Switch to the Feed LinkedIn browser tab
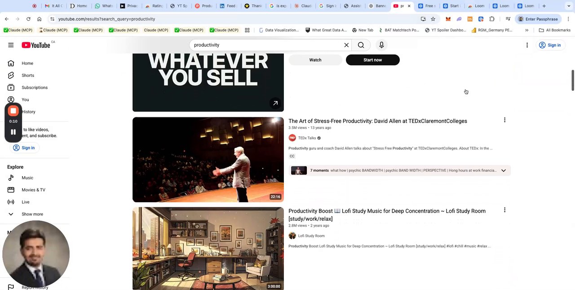Viewport: 575px width, 290px height. (x=228, y=6)
